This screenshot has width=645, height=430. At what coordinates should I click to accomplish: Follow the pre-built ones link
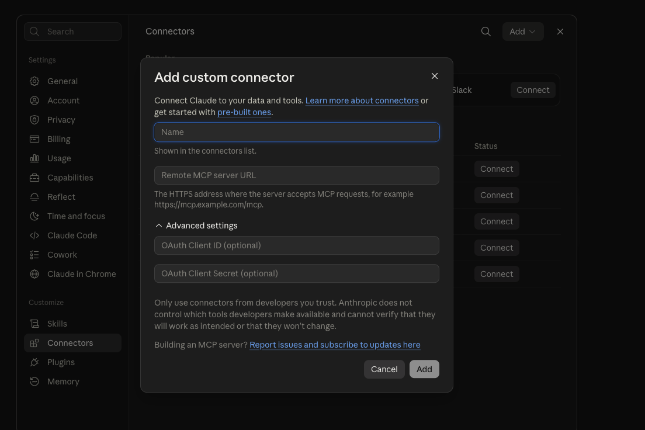[244, 112]
